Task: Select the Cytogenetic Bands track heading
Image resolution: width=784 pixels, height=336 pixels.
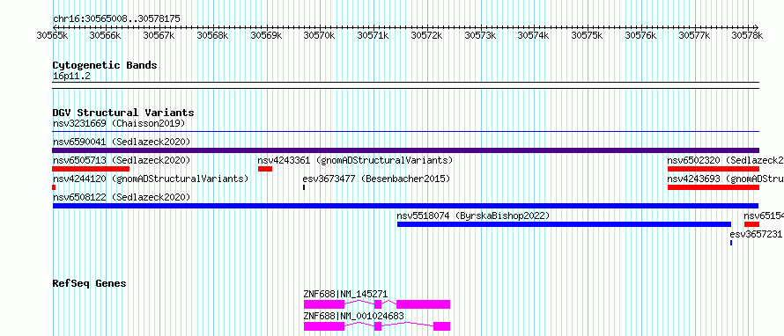Action: click(x=105, y=65)
